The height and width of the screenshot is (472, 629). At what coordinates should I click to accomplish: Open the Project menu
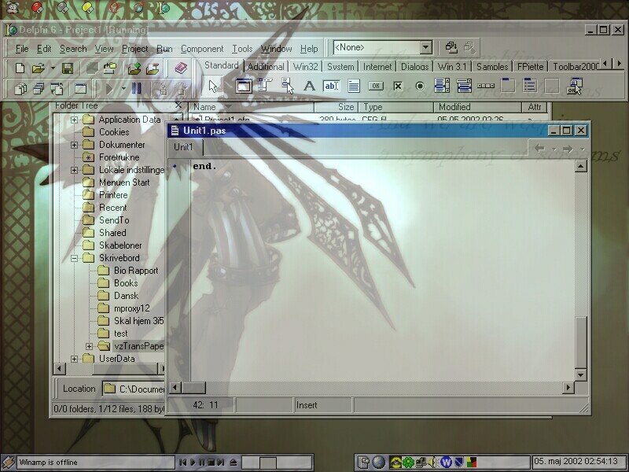pos(134,49)
